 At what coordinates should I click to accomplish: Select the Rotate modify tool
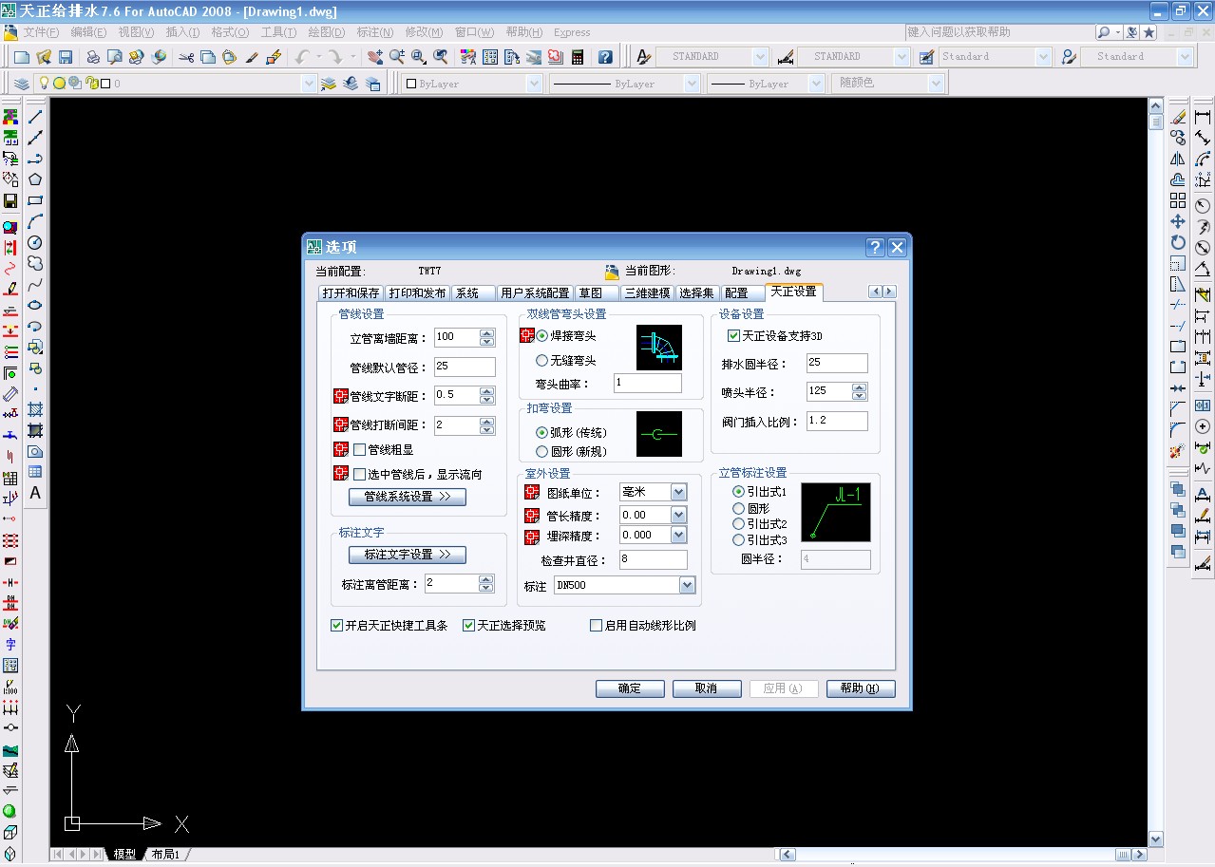point(1178,242)
